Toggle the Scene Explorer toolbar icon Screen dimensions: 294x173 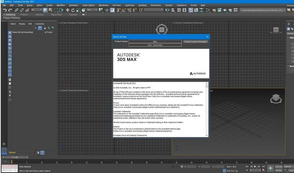coord(179,10)
